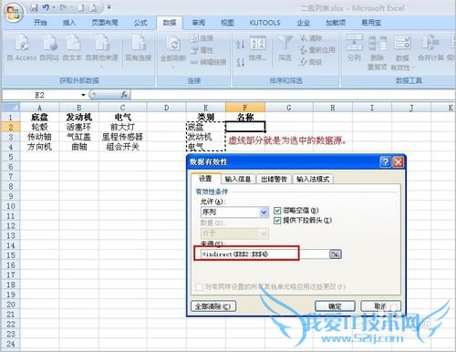Screen dimensions: 456x352
Task: Collapse dialog with range selector icon
Action: tap(336, 254)
